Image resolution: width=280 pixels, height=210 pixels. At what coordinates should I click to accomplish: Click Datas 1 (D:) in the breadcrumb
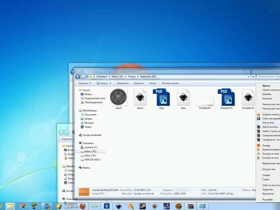pyautogui.click(x=117, y=77)
